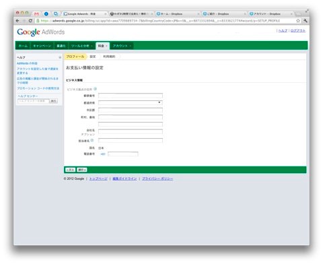This screenshot has width=323, height=264.
Task: Click the second address line field
Action: 131,124
